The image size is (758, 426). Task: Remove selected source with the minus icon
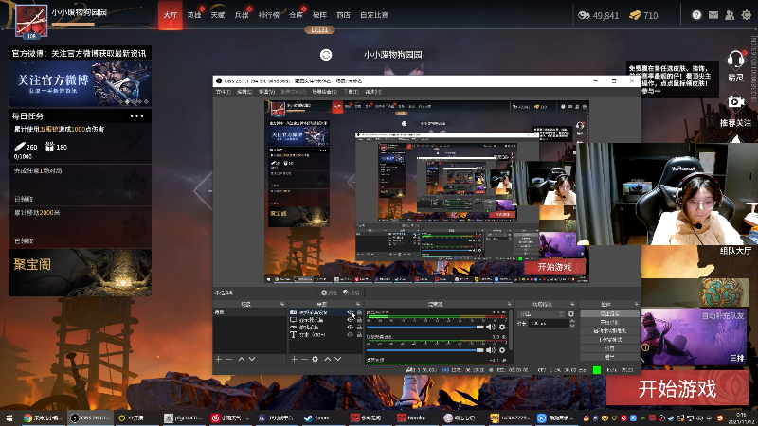(304, 359)
